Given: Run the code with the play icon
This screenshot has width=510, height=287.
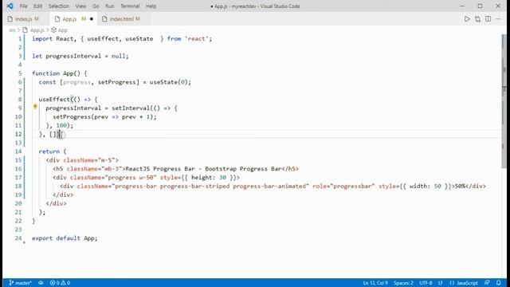Looking at the screenshot, I should coord(467,19).
